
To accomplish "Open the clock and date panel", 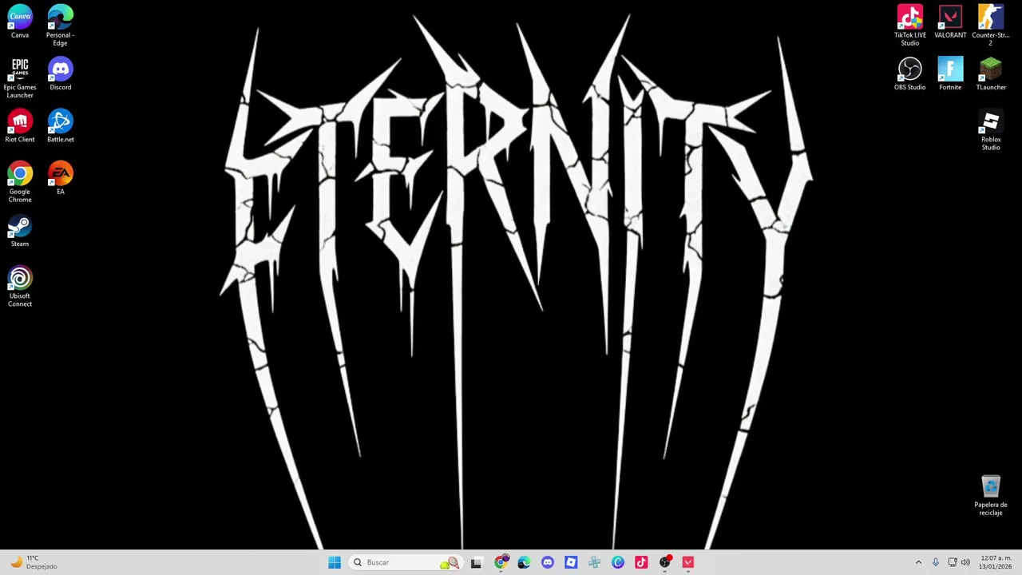I will (996, 562).
